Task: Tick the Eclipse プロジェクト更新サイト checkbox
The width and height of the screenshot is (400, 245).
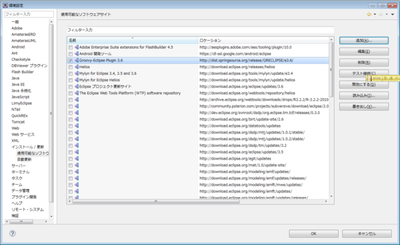Action: [x=71, y=87]
